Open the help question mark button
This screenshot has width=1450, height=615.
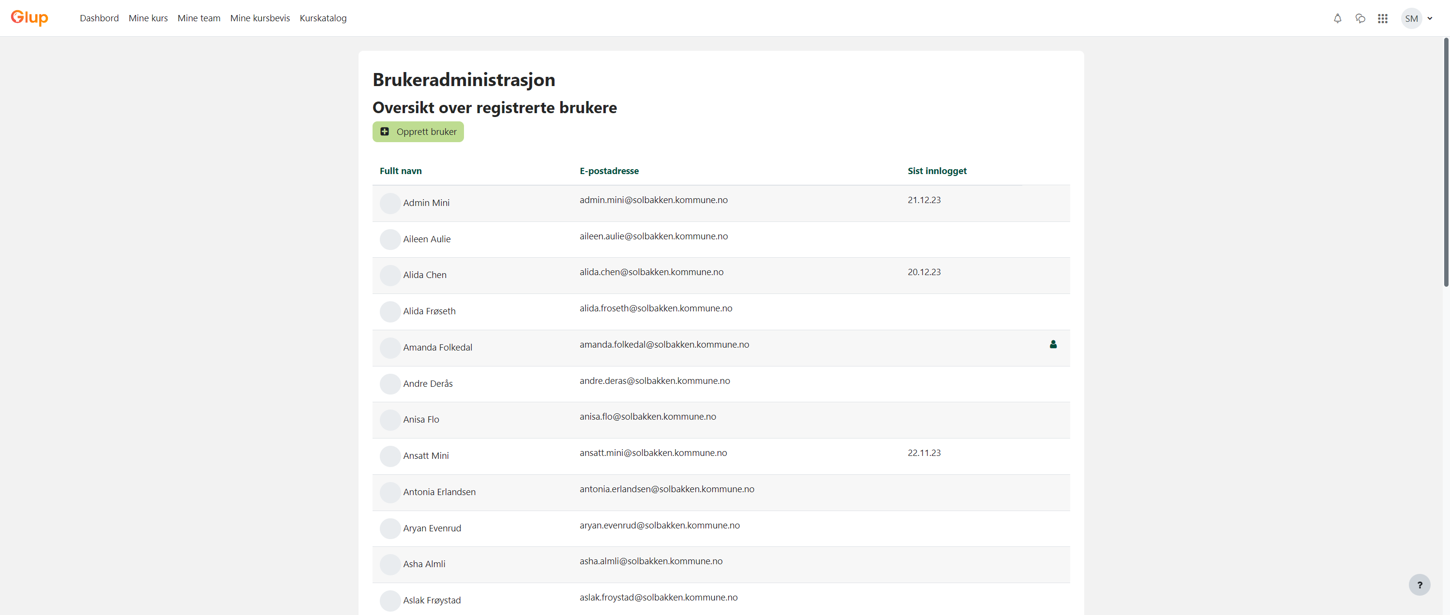[x=1420, y=585]
